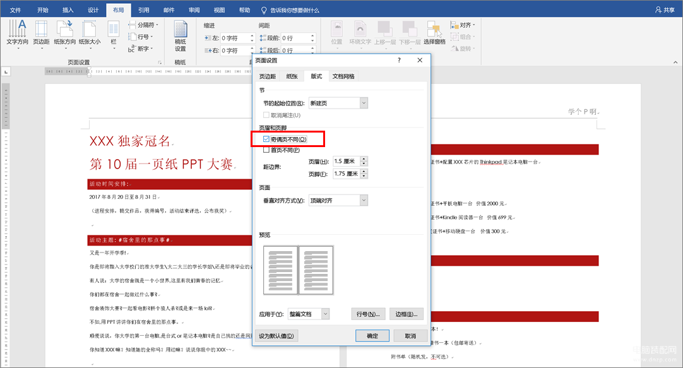Click the 左 indent input field
This screenshot has height=368, width=683.
pyautogui.click(x=234, y=39)
